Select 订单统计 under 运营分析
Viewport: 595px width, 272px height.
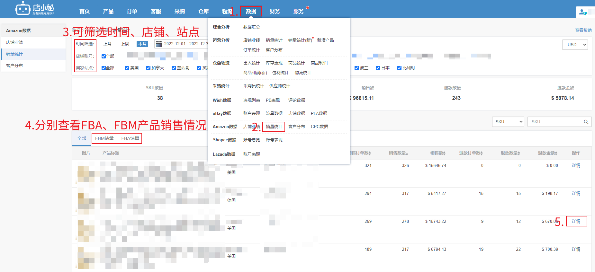(252, 50)
